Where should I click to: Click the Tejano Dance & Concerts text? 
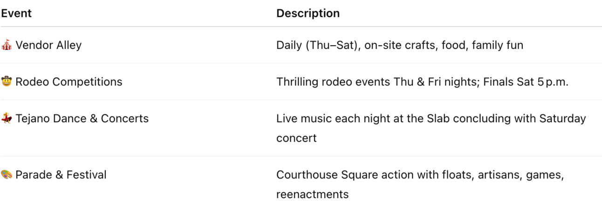(82, 119)
